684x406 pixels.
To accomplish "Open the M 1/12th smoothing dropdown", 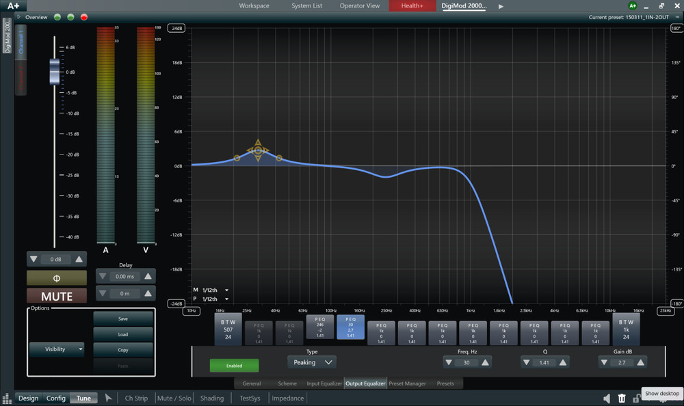I will pos(214,290).
